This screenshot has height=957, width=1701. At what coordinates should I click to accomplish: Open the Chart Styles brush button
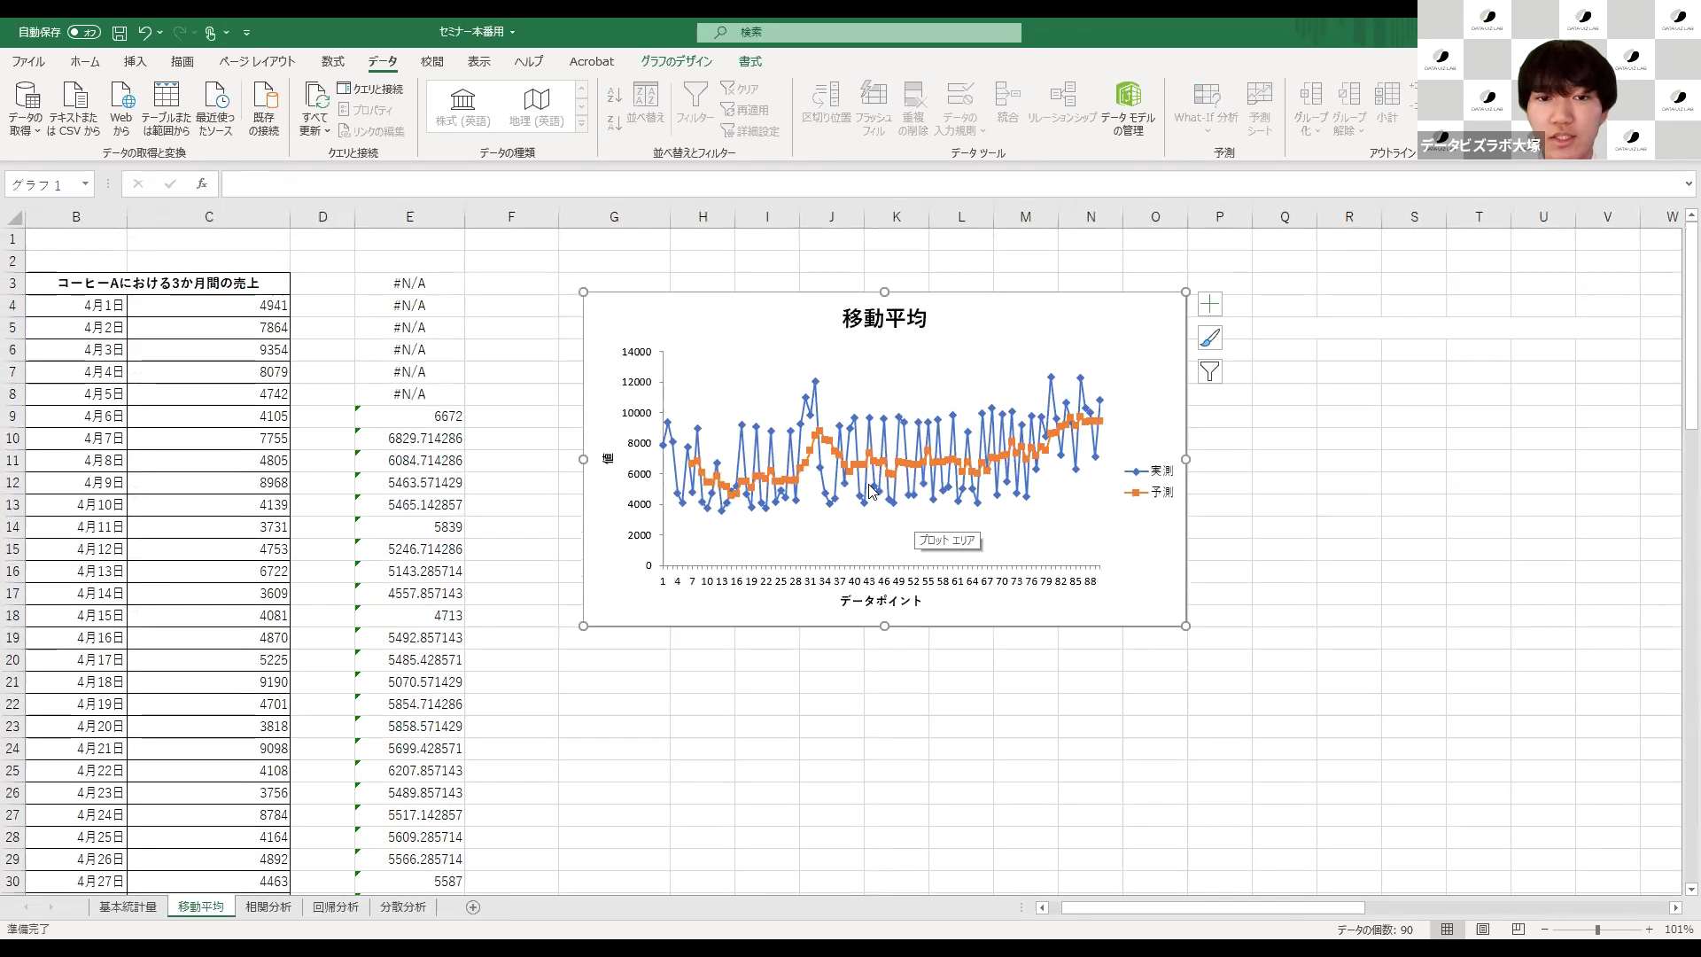1209,338
